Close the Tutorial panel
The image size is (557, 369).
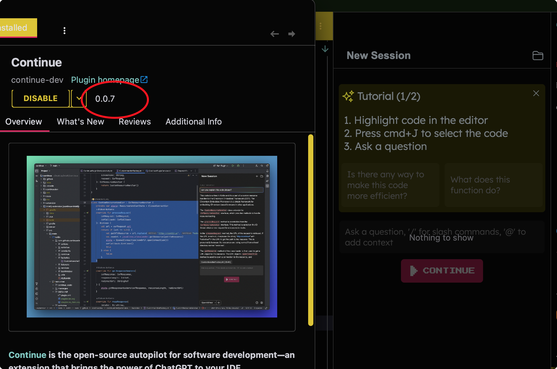tap(536, 93)
